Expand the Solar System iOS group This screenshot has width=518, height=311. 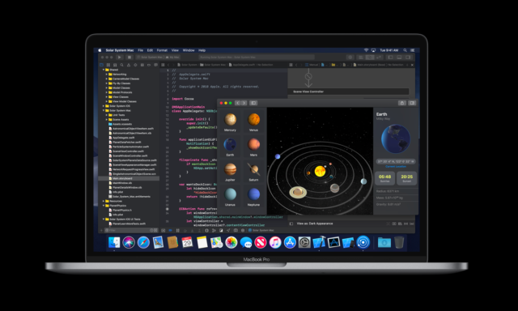(104, 106)
